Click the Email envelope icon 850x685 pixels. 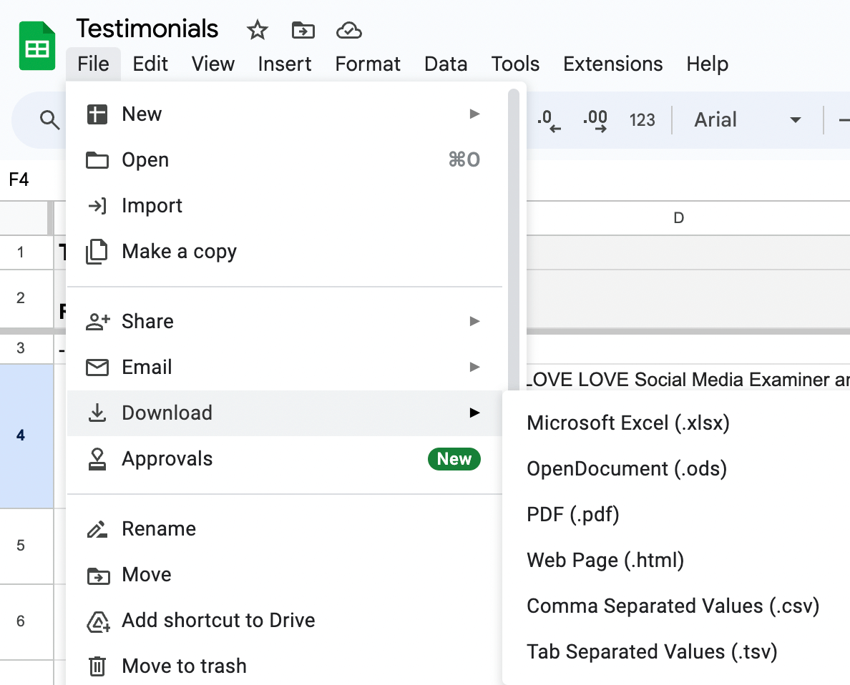click(x=97, y=368)
